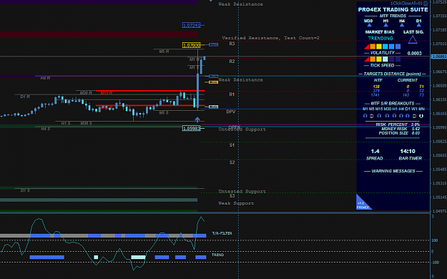
Task: Click the WARNING MESSAGES heading
Action: (x=393, y=171)
